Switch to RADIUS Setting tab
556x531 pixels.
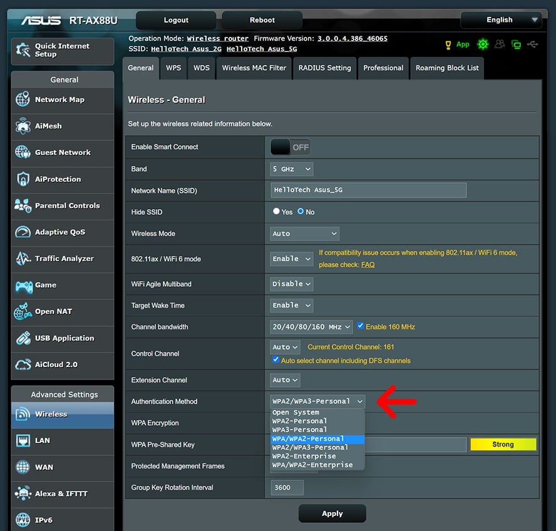[324, 68]
